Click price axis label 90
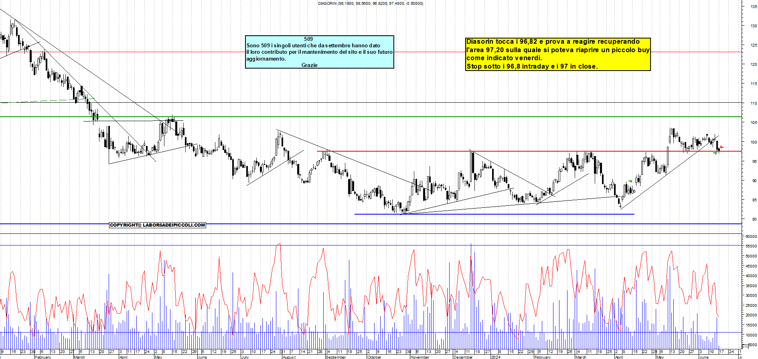 tap(754, 181)
